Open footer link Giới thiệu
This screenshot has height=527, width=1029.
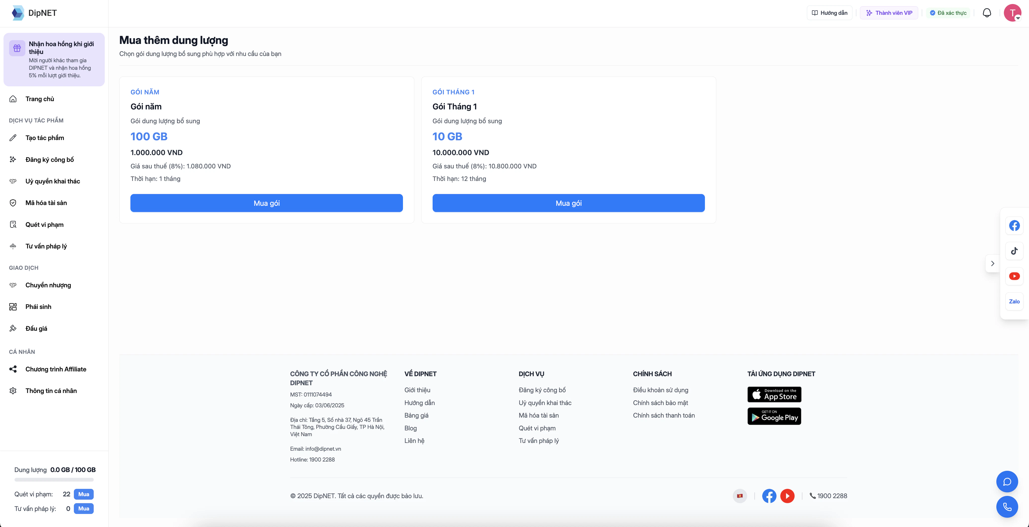tap(417, 390)
